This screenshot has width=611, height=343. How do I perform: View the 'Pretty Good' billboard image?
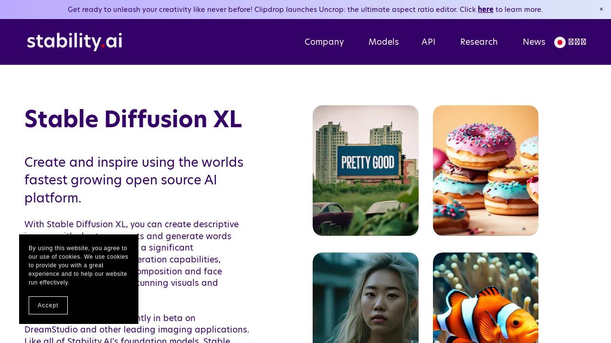(x=366, y=171)
